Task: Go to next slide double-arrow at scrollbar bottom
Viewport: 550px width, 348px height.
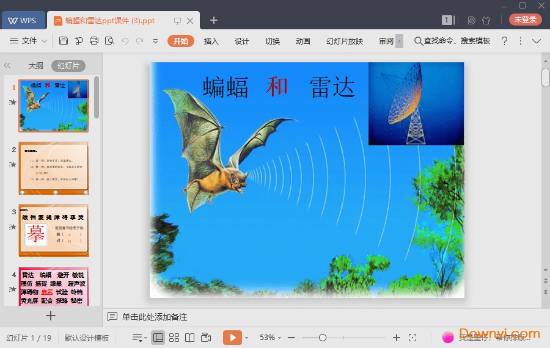Action: pyautogui.click(x=546, y=292)
